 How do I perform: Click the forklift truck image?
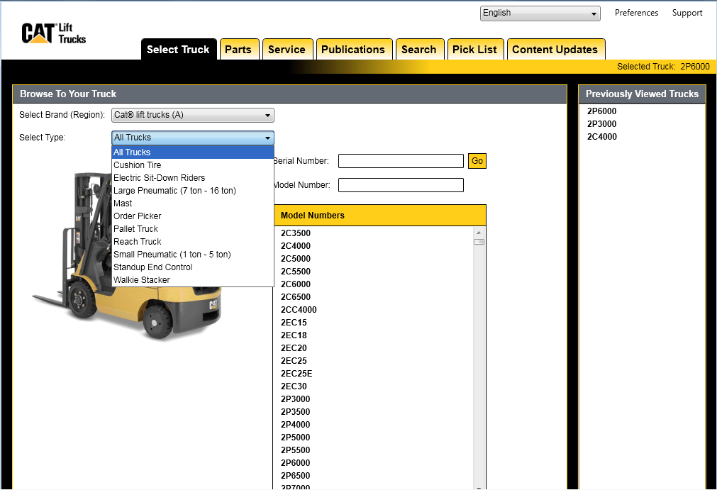126,255
